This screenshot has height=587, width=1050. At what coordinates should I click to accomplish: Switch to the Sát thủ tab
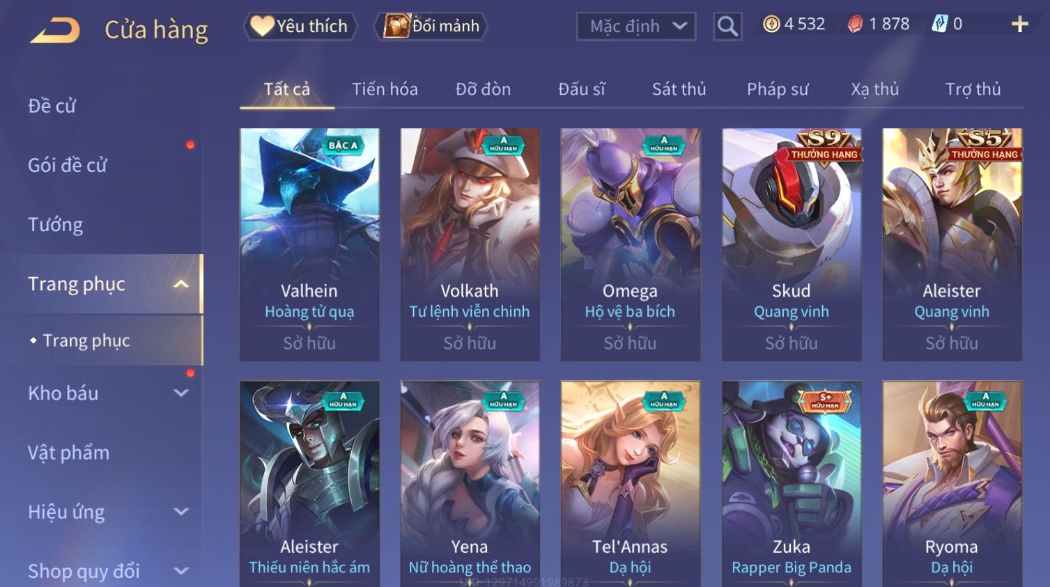click(679, 89)
